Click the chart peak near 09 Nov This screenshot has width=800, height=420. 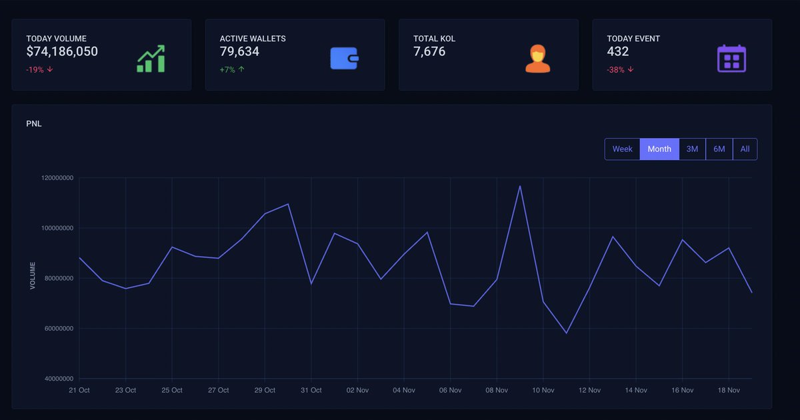pyautogui.click(x=520, y=187)
